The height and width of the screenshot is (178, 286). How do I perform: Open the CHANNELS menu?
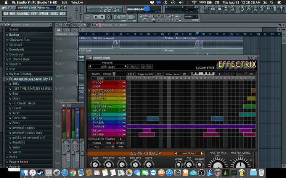[x=23, y=14]
